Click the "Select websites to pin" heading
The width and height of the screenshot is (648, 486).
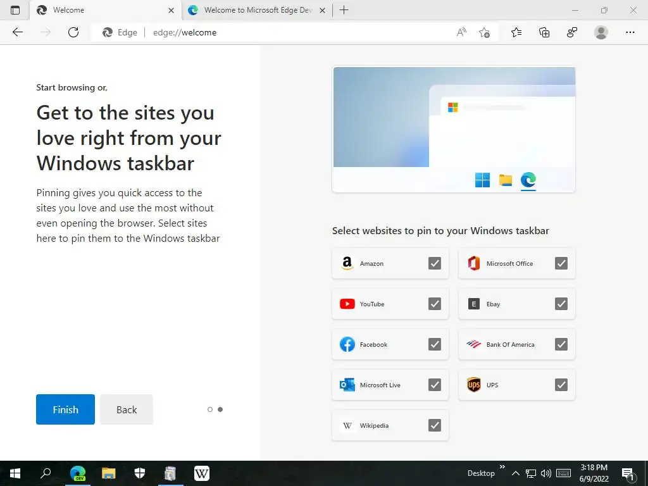440,230
